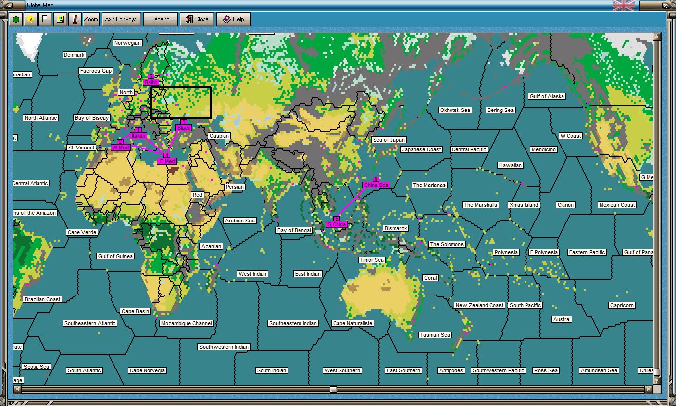Click the yellow grid-box toolbar icon

[60, 19]
